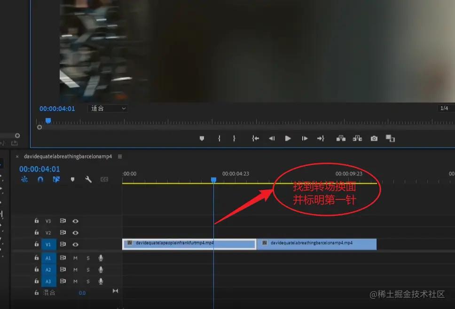This screenshot has height=309, width=455.
Task: Open Timeline Display Settings wrench
Action: 88,180
